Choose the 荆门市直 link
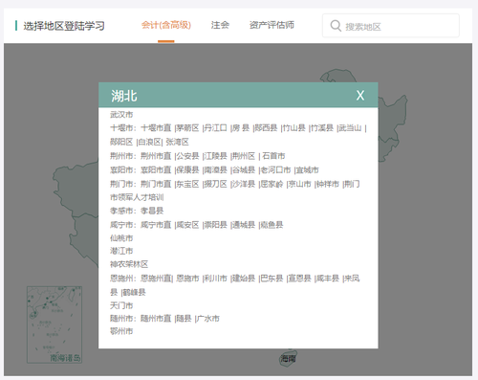Viewport: 478px width, 380px height. point(156,184)
